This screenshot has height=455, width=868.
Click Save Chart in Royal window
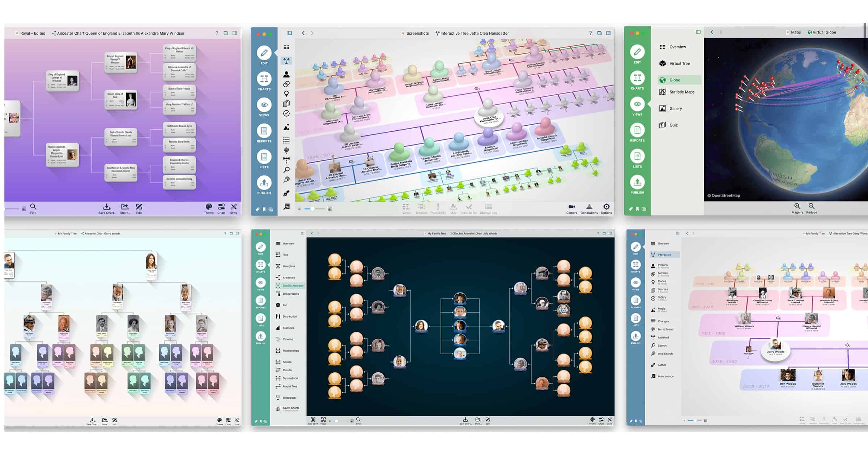pyautogui.click(x=107, y=207)
